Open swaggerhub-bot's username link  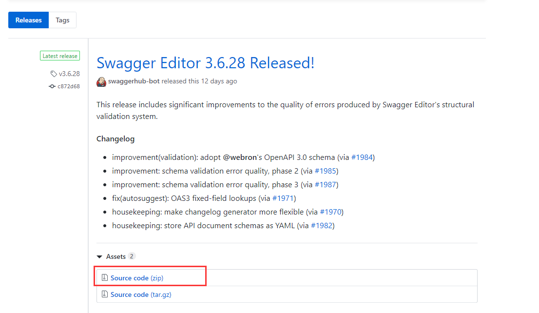(132, 81)
